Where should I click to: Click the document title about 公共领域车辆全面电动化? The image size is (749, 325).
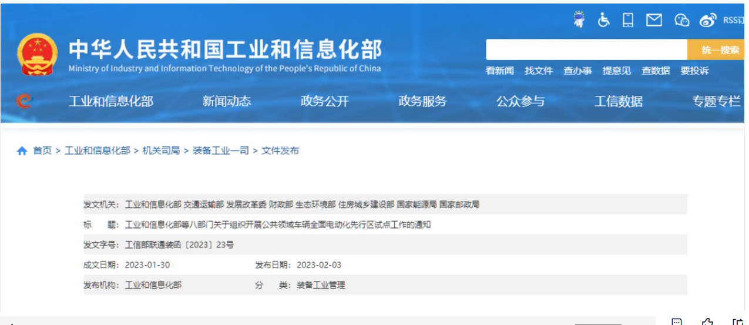coord(278,225)
